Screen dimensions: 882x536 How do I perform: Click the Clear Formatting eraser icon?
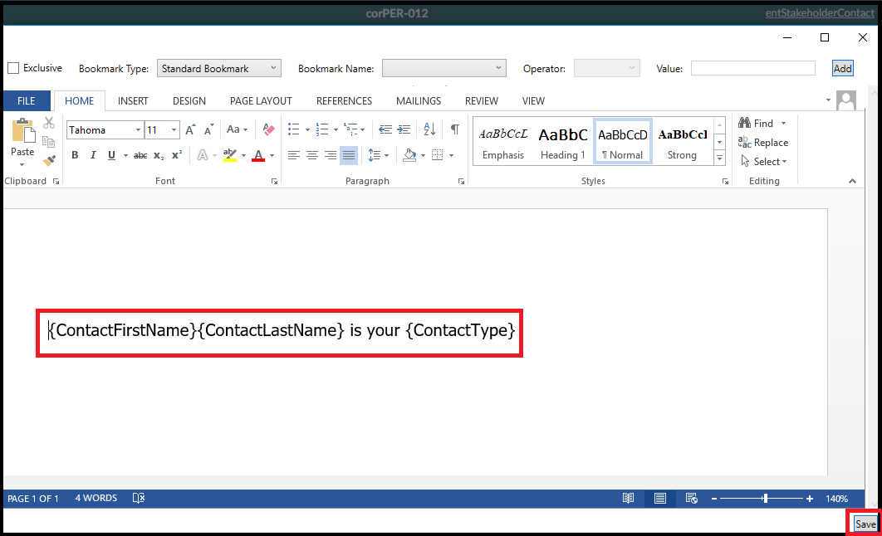tap(268, 129)
